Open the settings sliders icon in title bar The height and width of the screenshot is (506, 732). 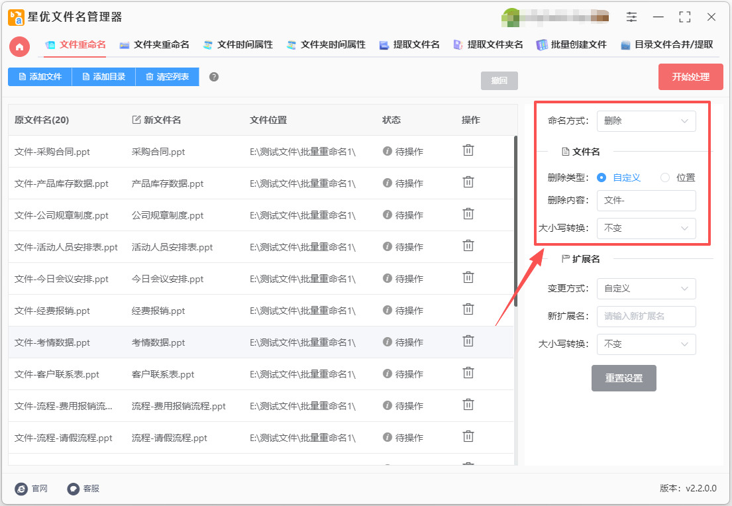click(631, 17)
